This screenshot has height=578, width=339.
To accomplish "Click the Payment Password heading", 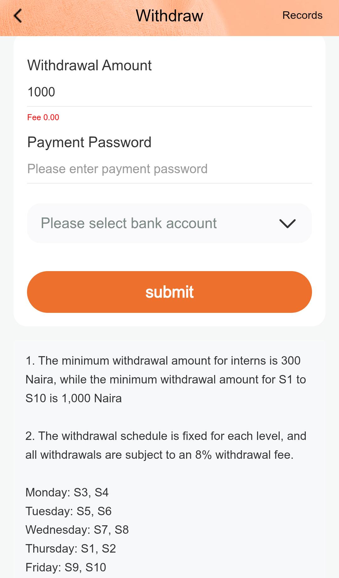I will [89, 142].
